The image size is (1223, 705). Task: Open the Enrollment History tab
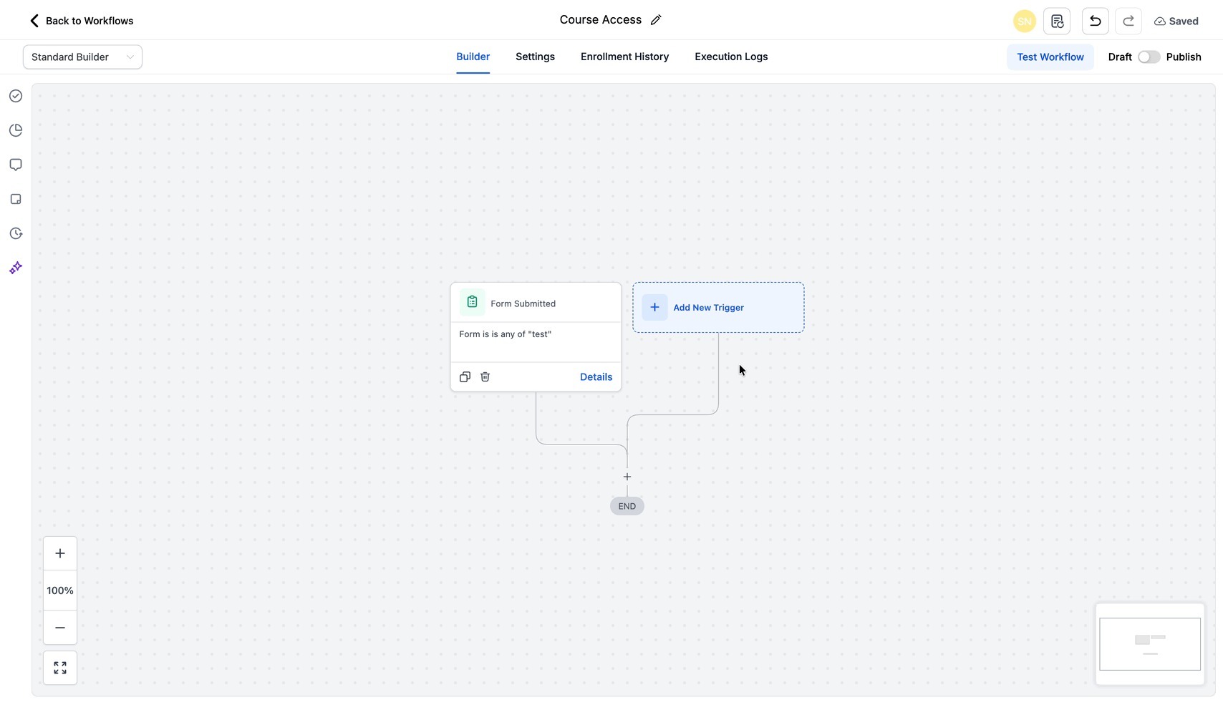pos(624,57)
